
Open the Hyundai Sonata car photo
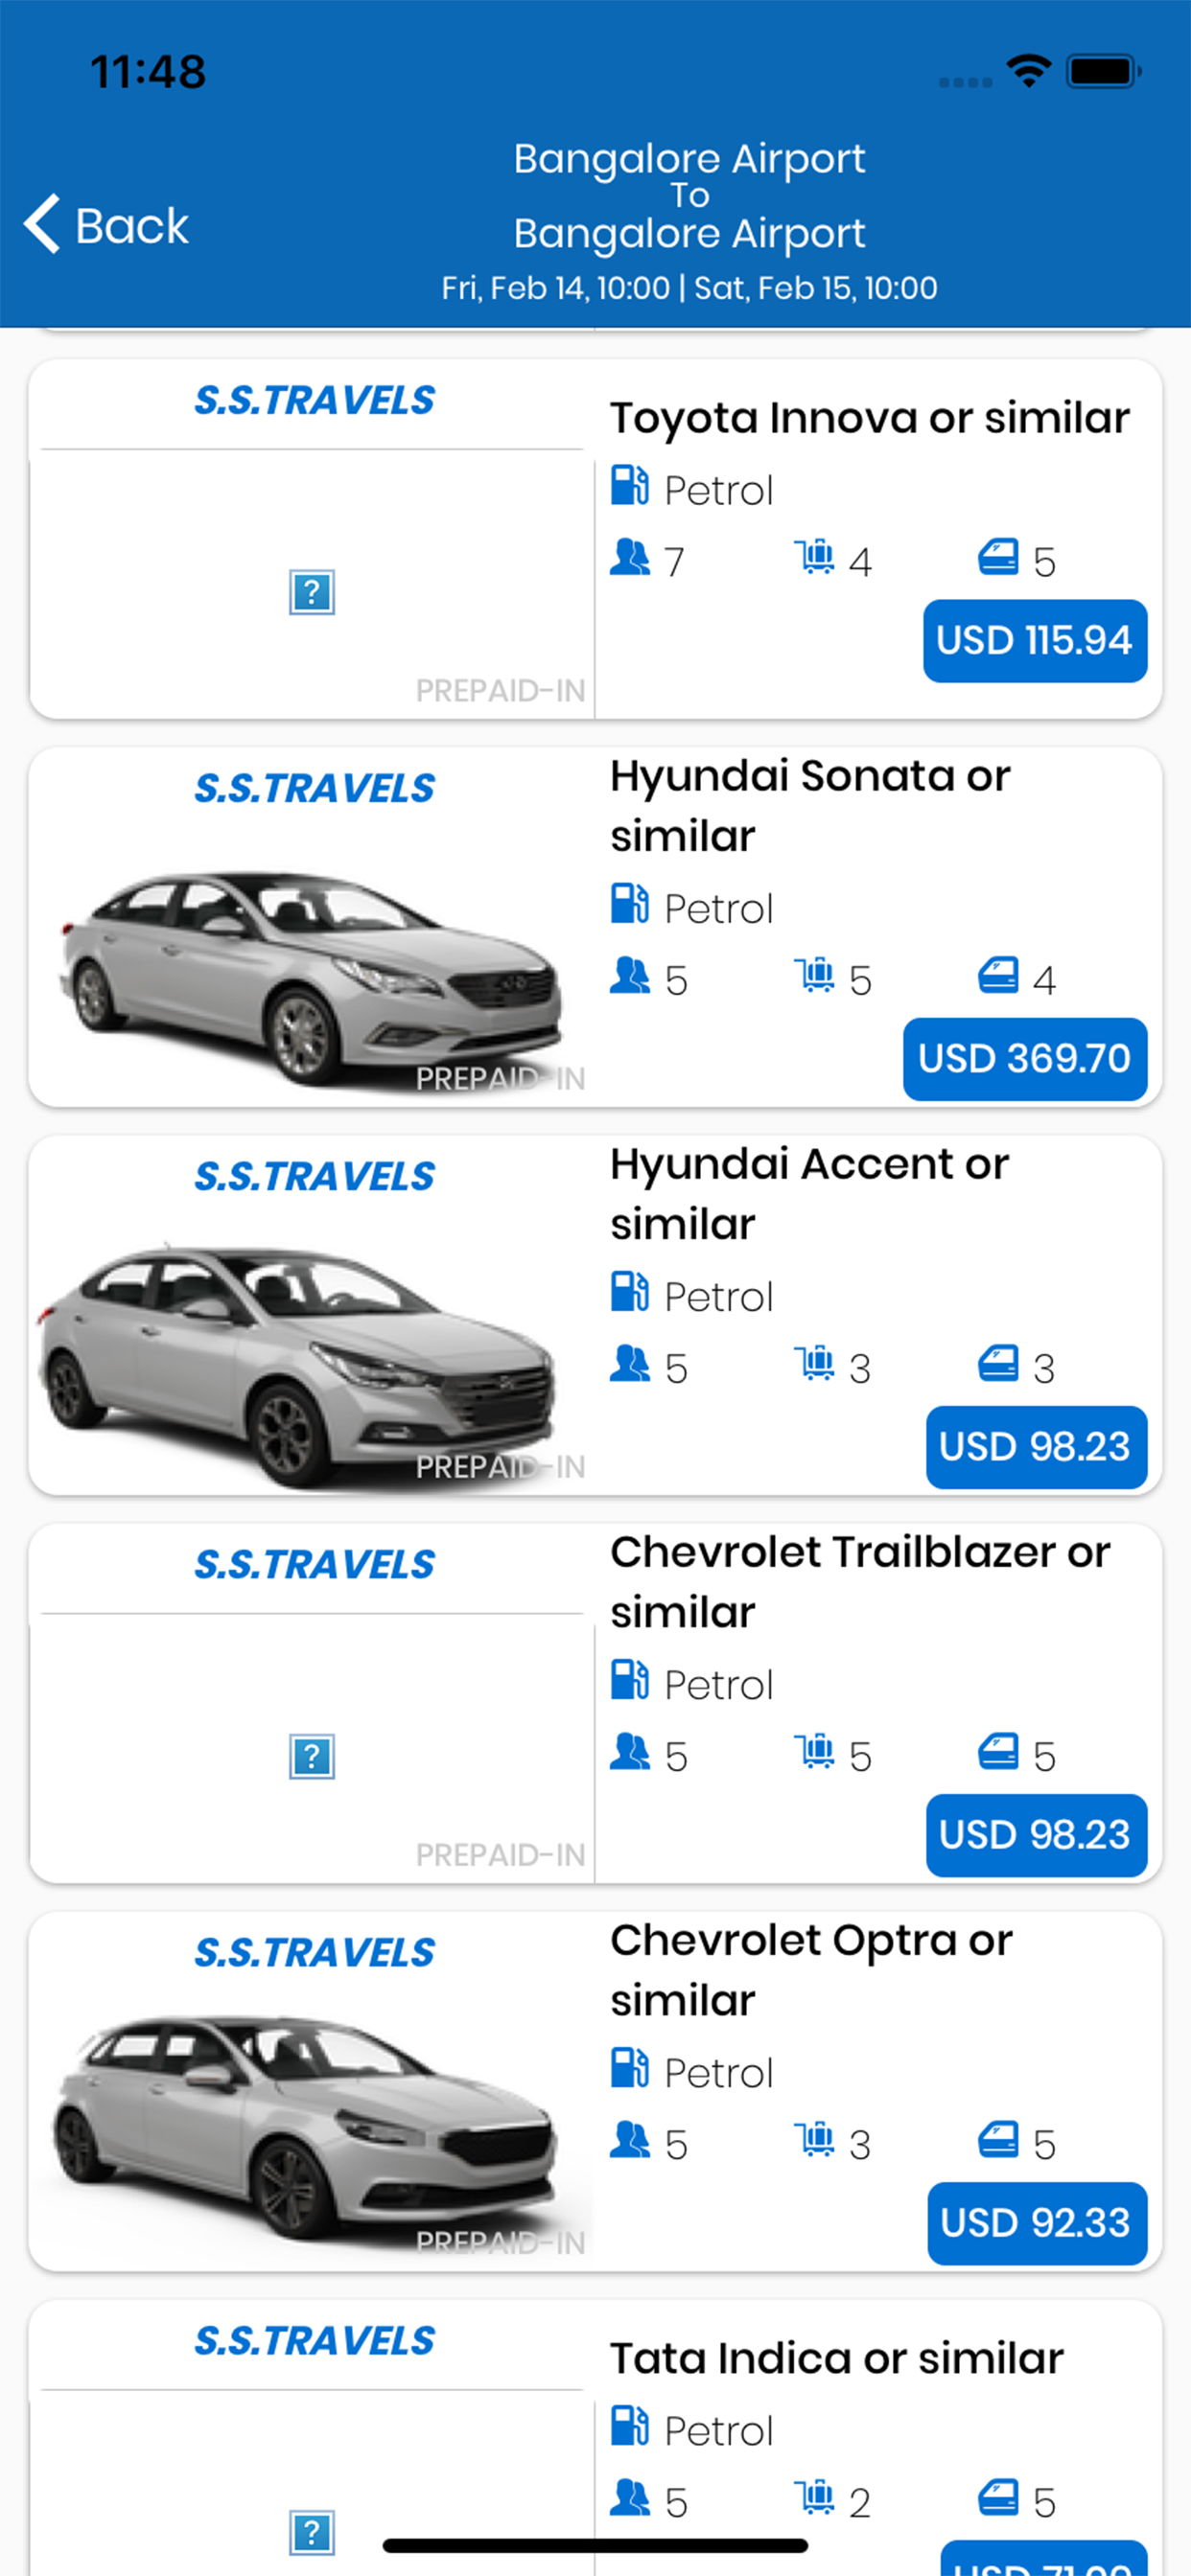311,975
